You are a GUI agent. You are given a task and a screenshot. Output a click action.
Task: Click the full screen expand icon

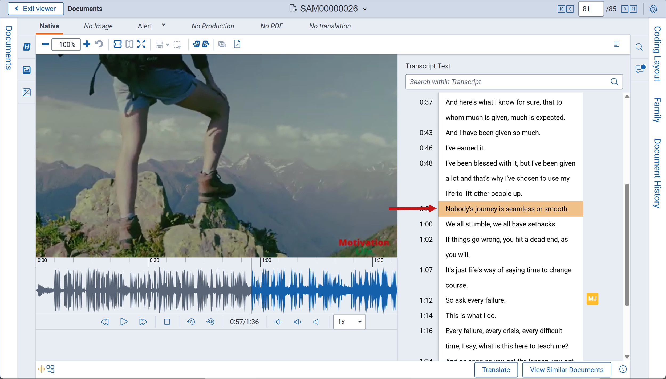141,44
